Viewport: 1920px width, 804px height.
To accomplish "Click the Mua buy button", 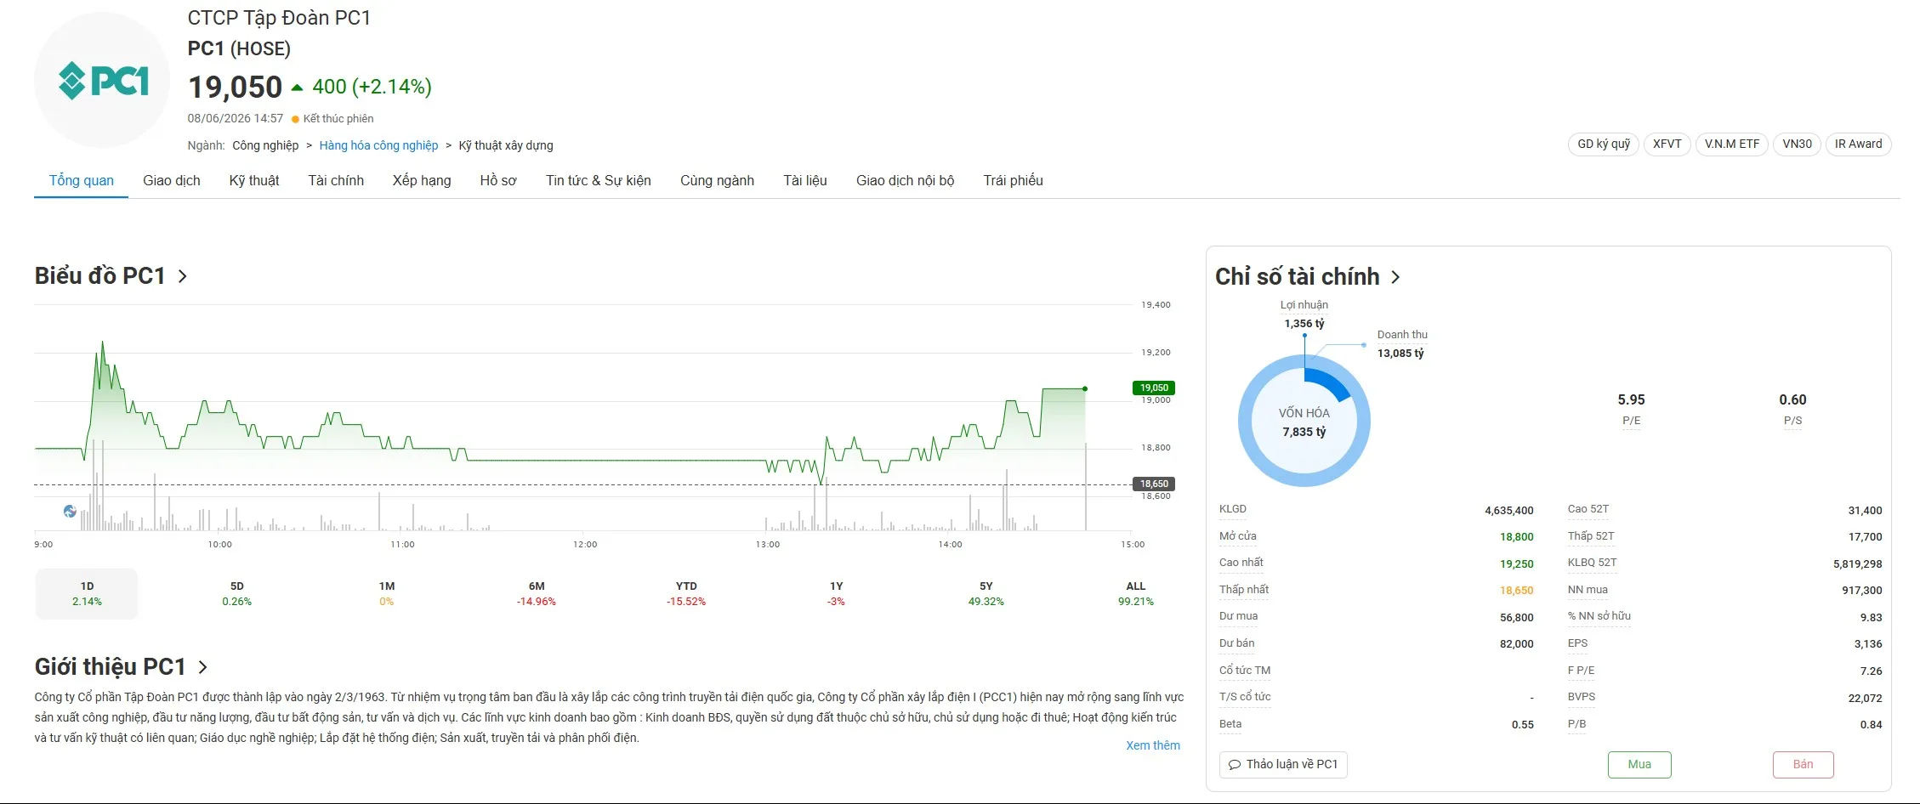I will [1639, 765].
